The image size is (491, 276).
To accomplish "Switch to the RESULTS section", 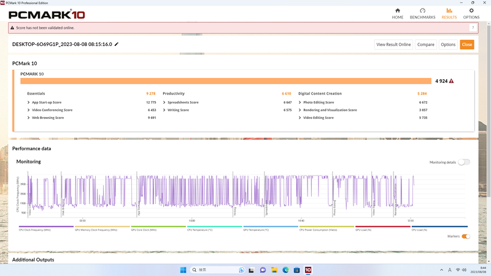I will coord(449,13).
